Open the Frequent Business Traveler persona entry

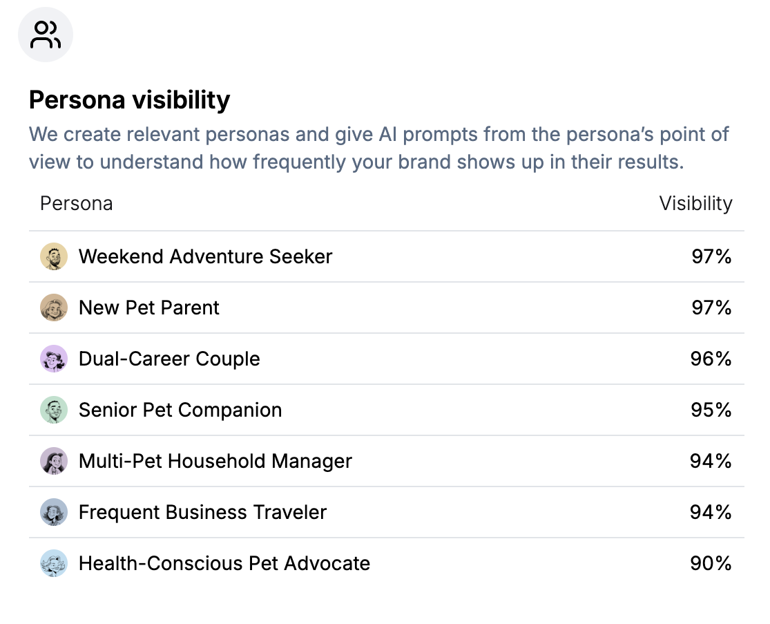pos(203,512)
